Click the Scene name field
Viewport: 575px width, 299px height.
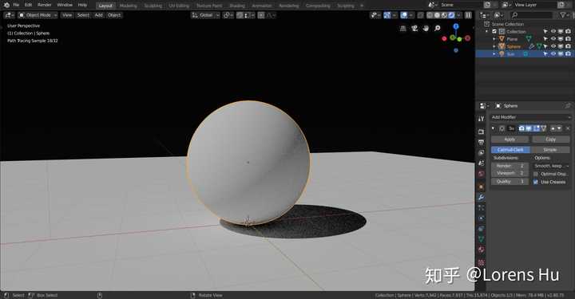[x=461, y=5]
